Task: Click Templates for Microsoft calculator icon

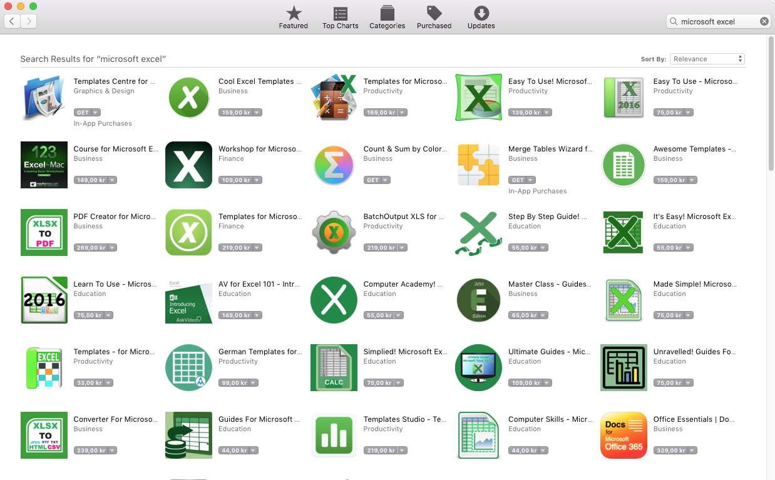Action: 334,98
